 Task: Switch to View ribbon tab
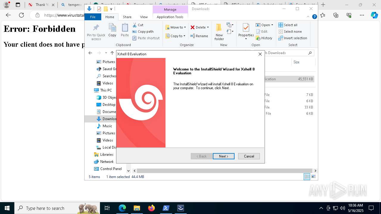[144, 17]
